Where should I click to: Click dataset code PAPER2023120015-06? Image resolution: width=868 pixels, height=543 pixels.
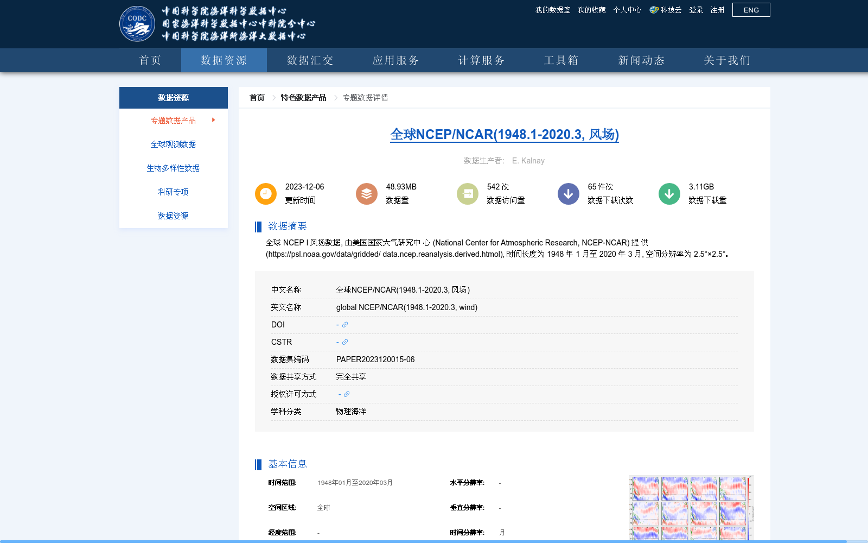(x=375, y=359)
